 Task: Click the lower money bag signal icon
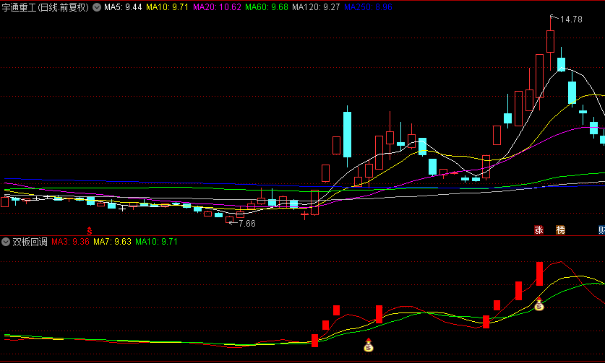pyautogui.click(x=369, y=345)
